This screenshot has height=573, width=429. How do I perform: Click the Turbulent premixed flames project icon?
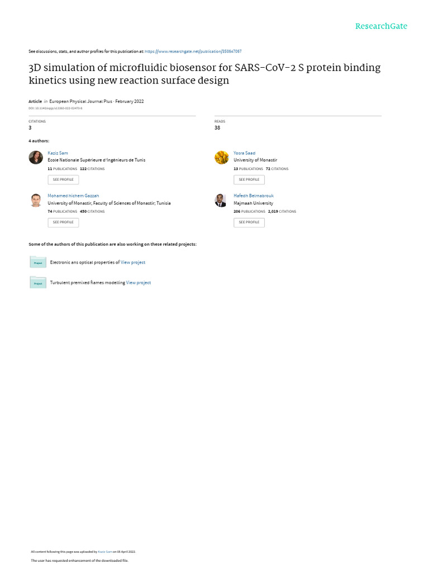pyautogui.click(x=38, y=283)
